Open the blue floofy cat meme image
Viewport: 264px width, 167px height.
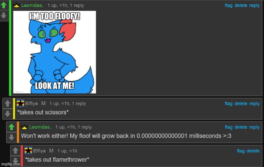[55, 52]
